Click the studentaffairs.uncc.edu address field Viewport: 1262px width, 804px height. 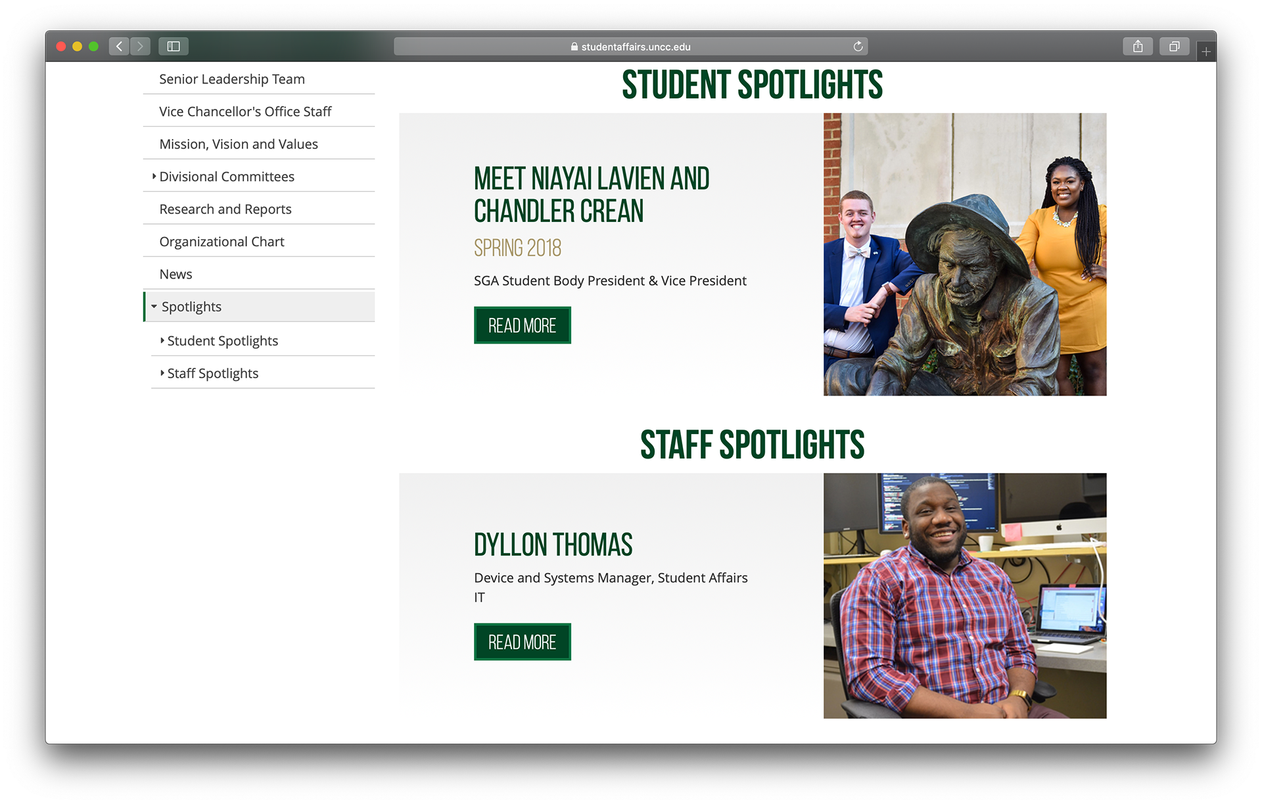(657, 47)
